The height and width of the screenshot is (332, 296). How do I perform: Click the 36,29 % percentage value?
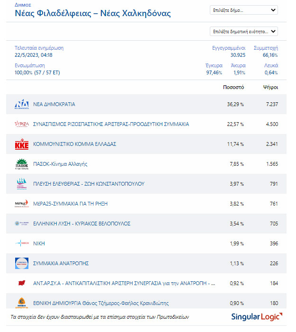(235, 104)
